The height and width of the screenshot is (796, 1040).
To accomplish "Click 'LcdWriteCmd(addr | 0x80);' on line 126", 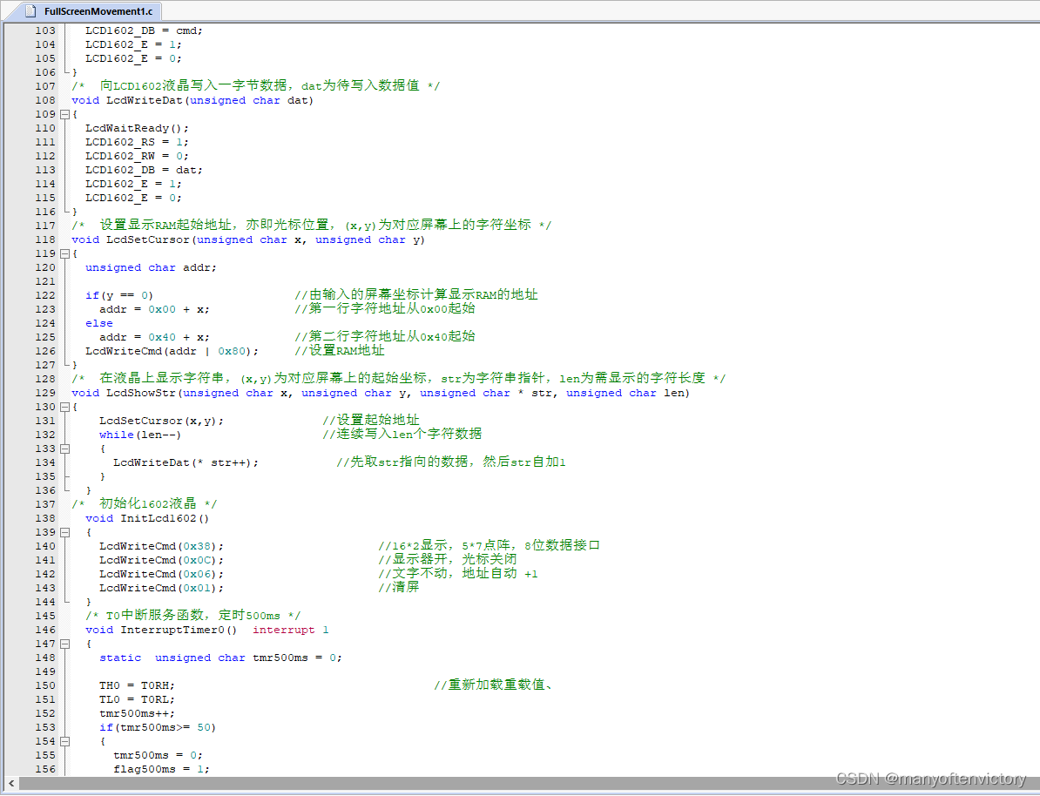I will click(172, 351).
